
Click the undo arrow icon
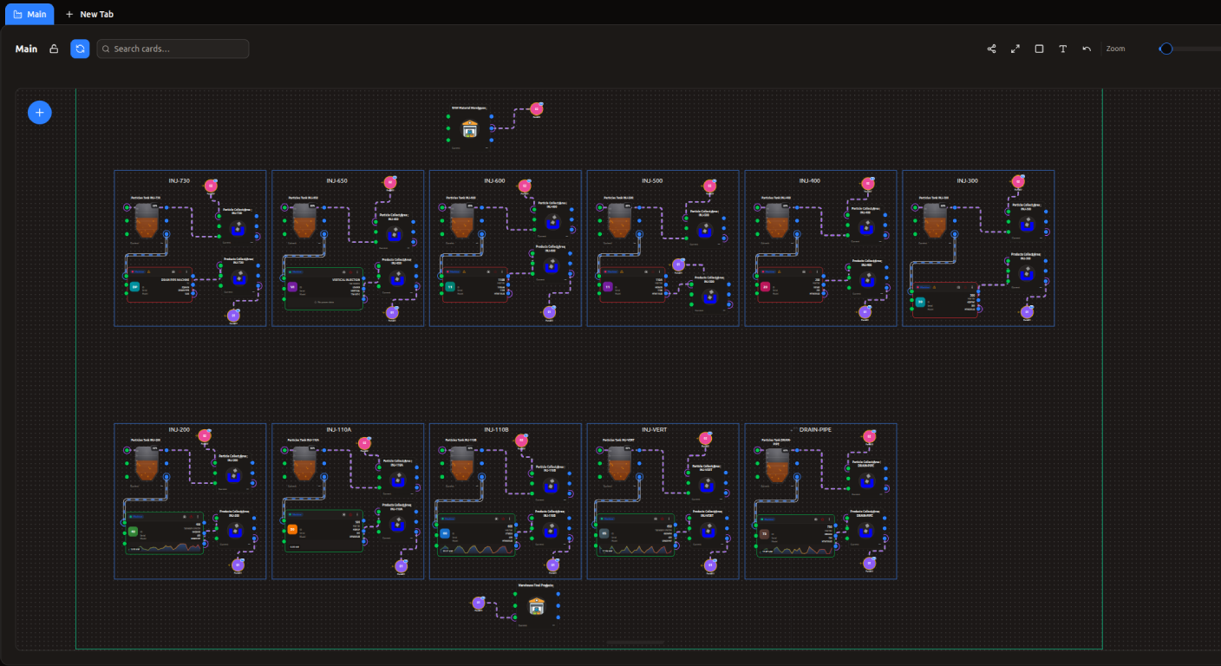coord(1087,49)
